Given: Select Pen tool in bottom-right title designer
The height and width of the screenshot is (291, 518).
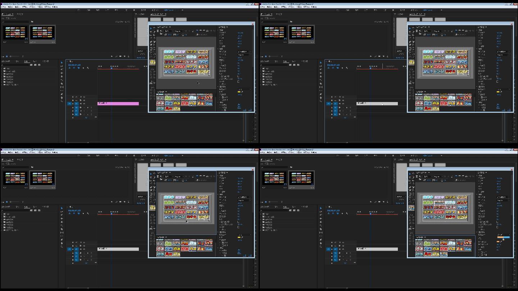Looking at the screenshot, I should (x=410, y=187).
